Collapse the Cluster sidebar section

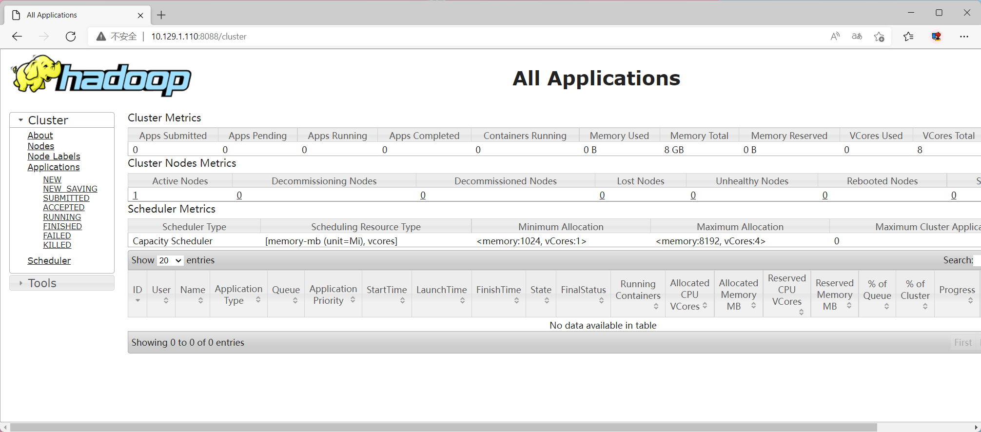click(x=62, y=120)
